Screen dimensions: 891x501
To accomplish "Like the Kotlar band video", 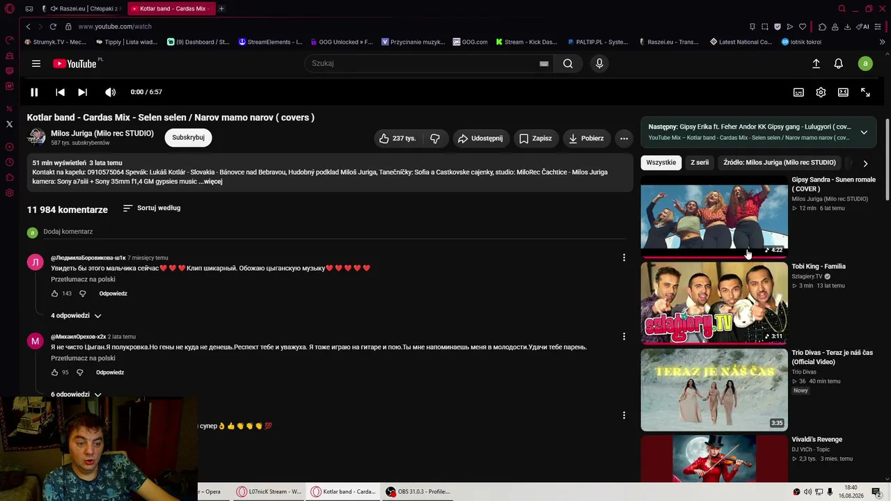I will pyautogui.click(x=397, y=138).
